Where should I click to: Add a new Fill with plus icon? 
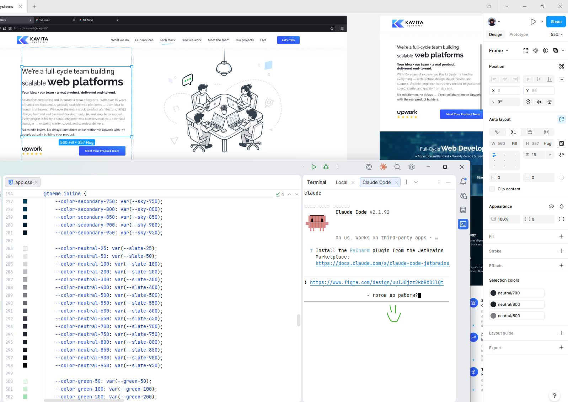click(x=561, y=237)
